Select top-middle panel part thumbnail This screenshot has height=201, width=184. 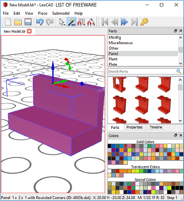click(142, 85)
